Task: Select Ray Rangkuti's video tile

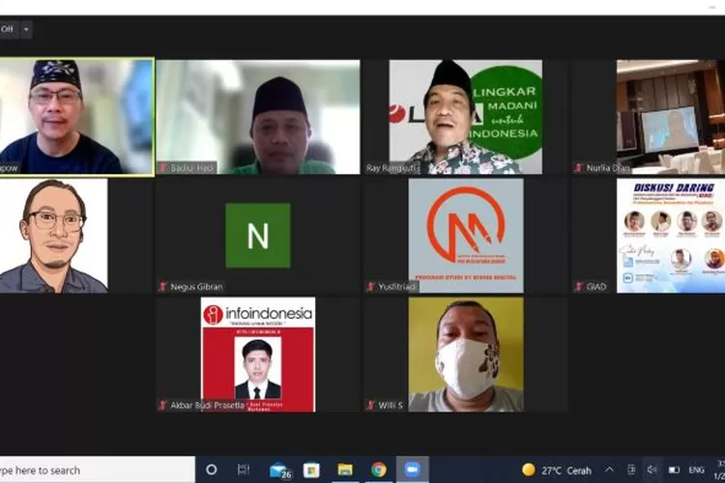Action: click(x=465, y=117)
